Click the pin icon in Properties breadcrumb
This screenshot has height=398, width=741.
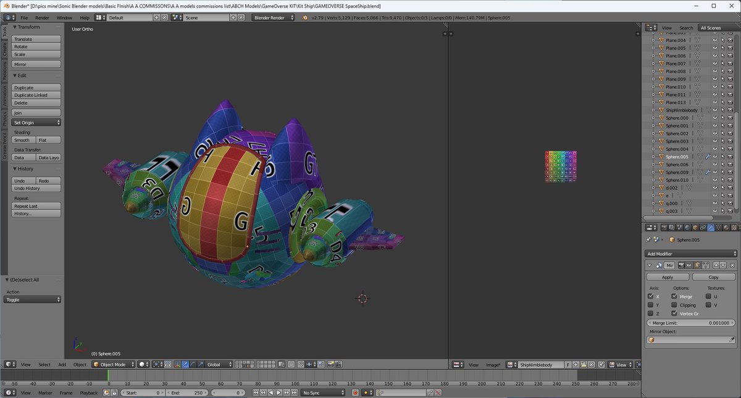(x=648, y=239)
